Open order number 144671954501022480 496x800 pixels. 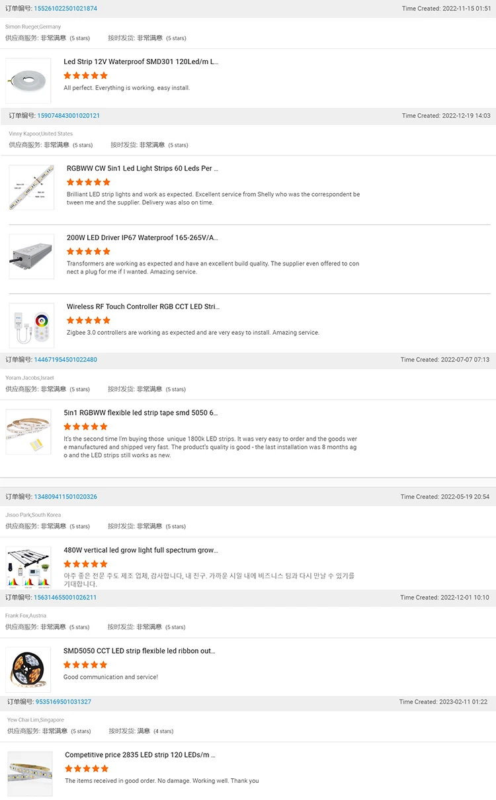coord(65,360)
